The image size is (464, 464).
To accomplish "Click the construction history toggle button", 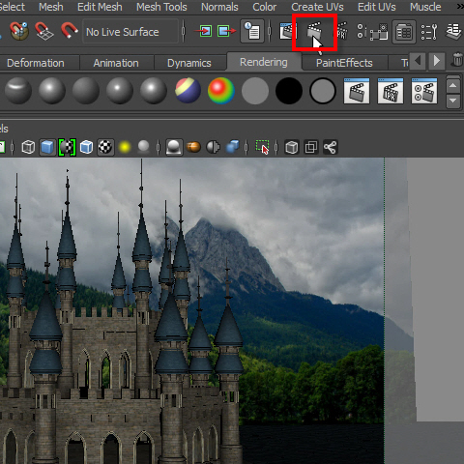I will [x=252, y=31].
